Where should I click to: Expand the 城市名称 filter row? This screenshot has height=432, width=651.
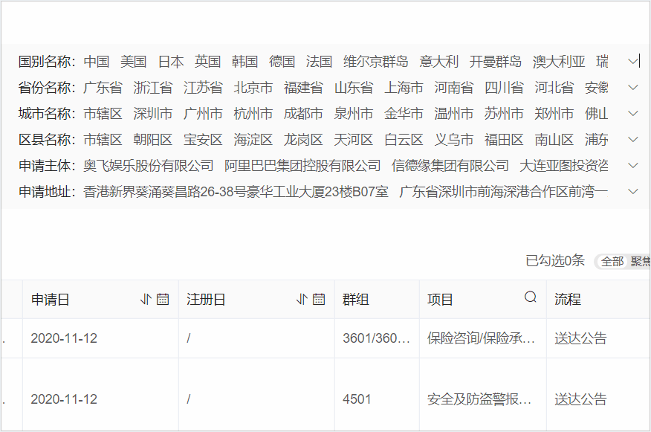pos(633,114)
